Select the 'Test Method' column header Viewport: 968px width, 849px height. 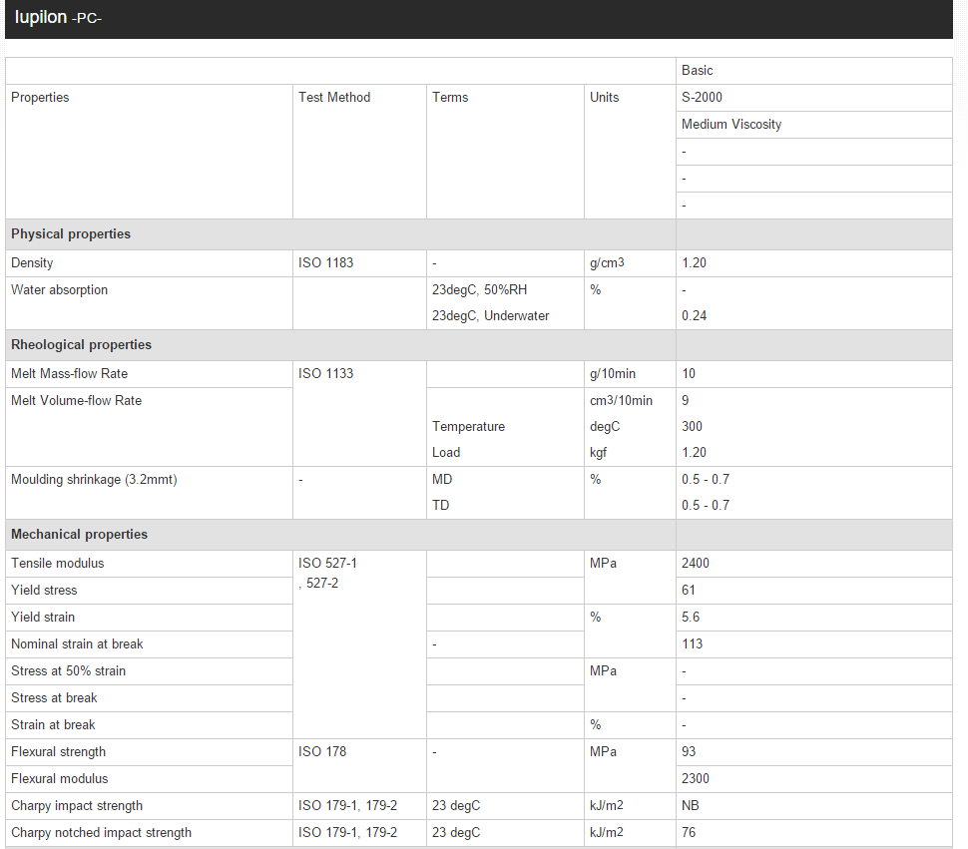click(x=359, y=152)
